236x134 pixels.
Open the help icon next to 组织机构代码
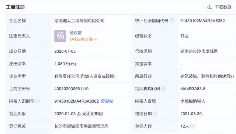[163, 89]
